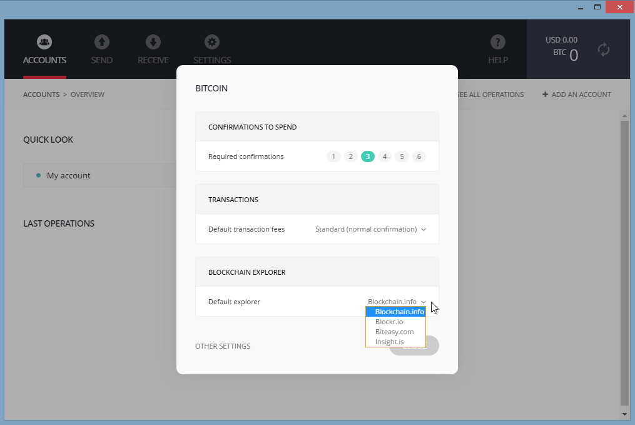Open Help question mark icon
This screenshot has height=425, width=635.
[x=498, y=42]
